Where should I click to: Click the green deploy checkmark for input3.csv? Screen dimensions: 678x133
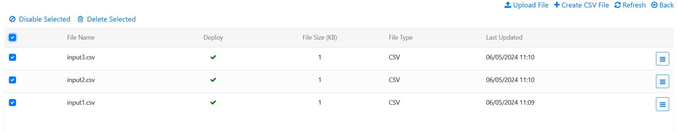point(213,57)
